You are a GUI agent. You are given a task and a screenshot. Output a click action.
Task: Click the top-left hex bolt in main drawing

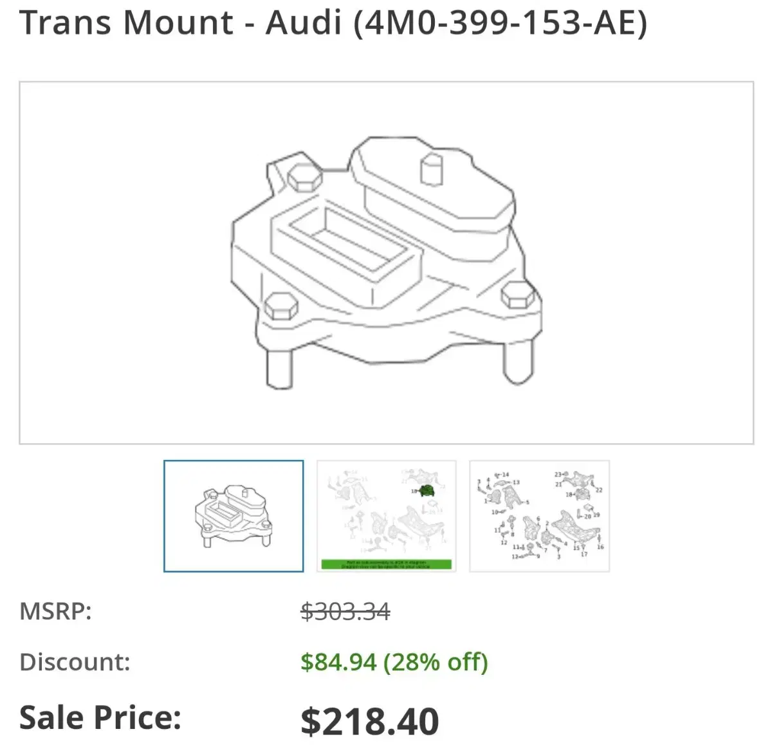[x=303, y=176]
